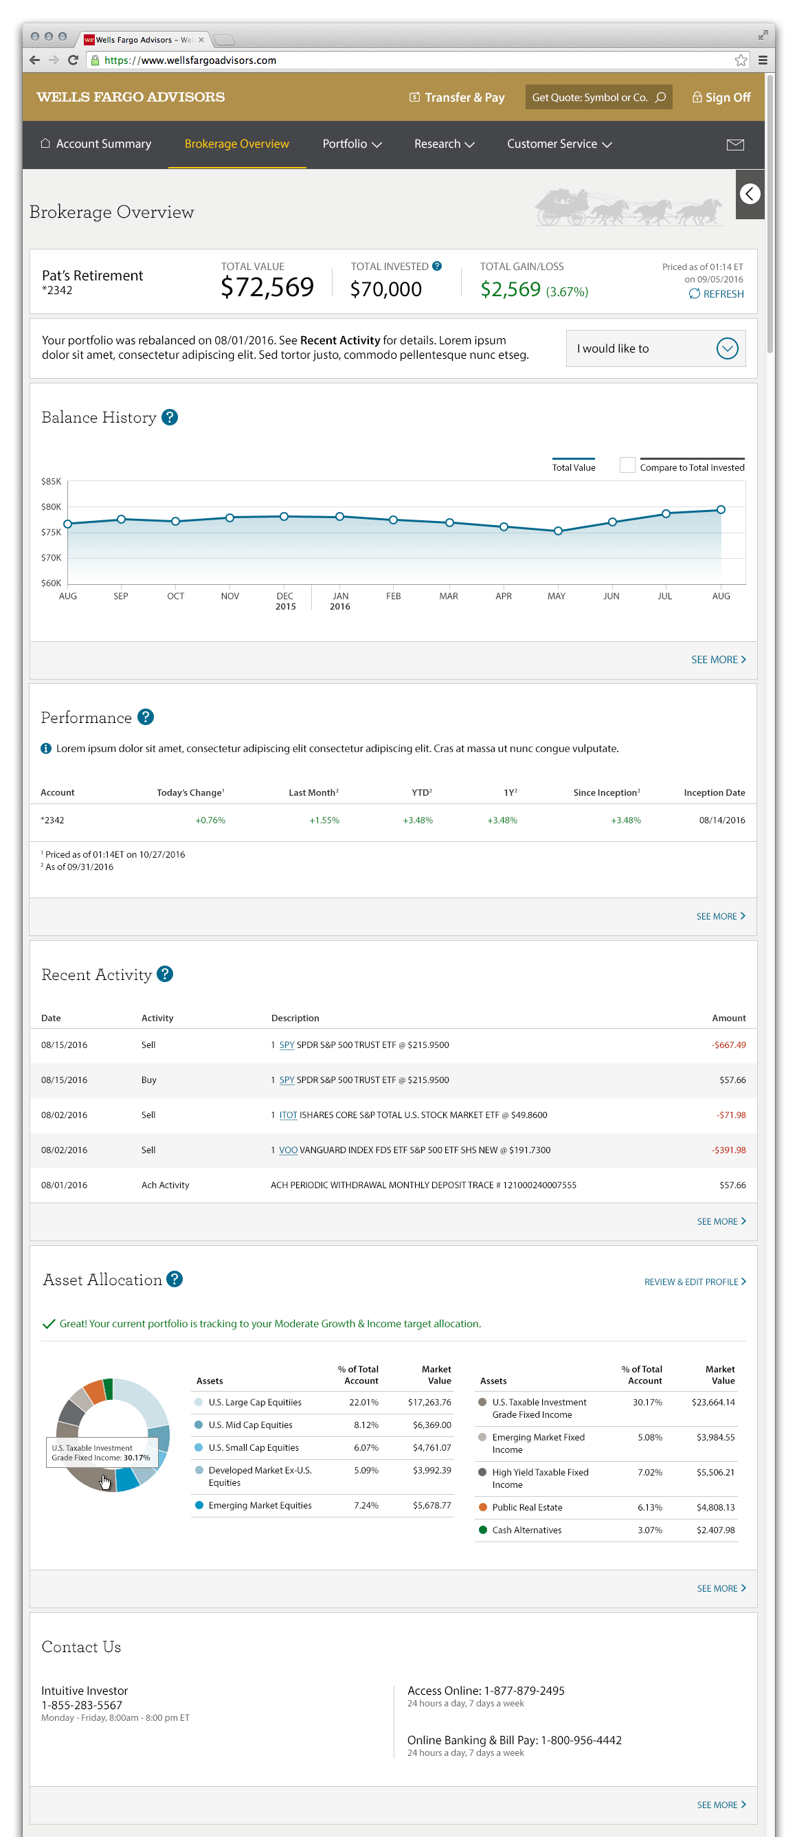797x1837 pixels.
Task: Click the '$72,569' total value
Action: [x=267, y=287]
